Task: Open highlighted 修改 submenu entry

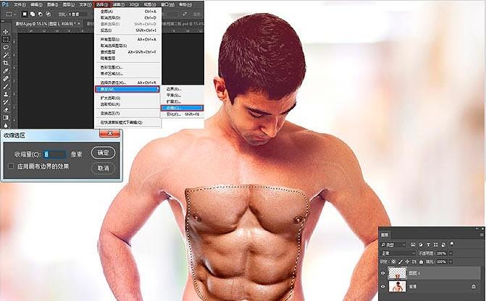Action: point(127,89)
